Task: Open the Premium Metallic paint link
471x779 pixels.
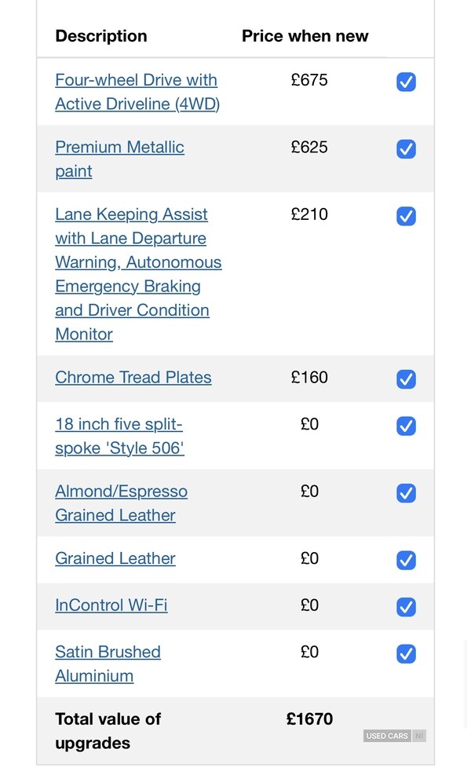Action: pyautogui.click(x=119, y=159)
